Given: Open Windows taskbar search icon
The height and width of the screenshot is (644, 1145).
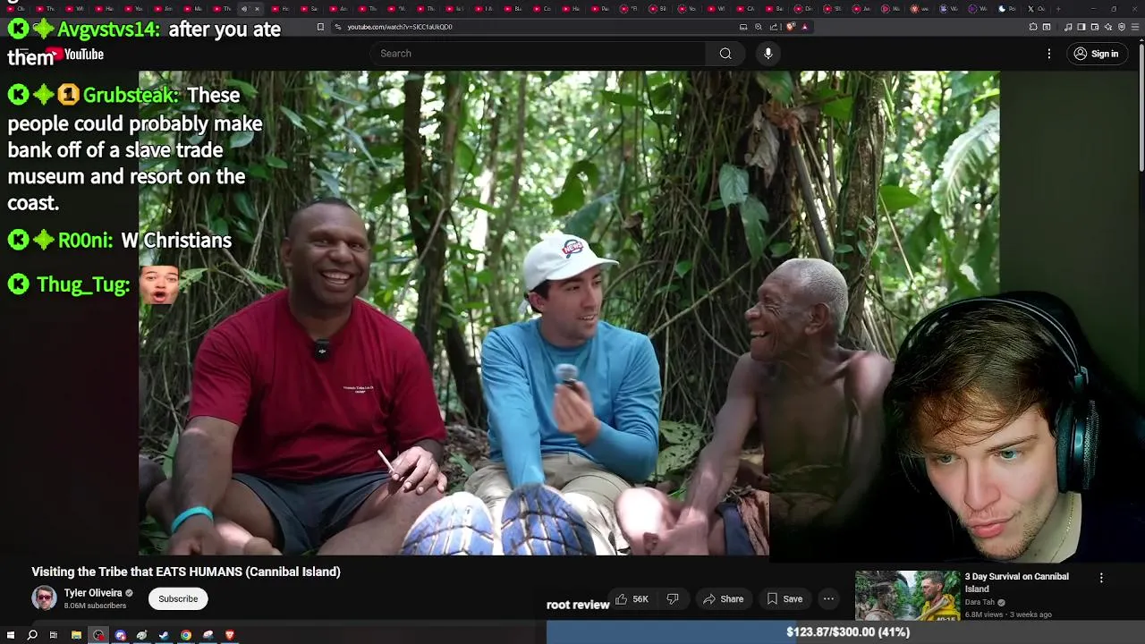Looking at the screenshot, I should 32,635.
